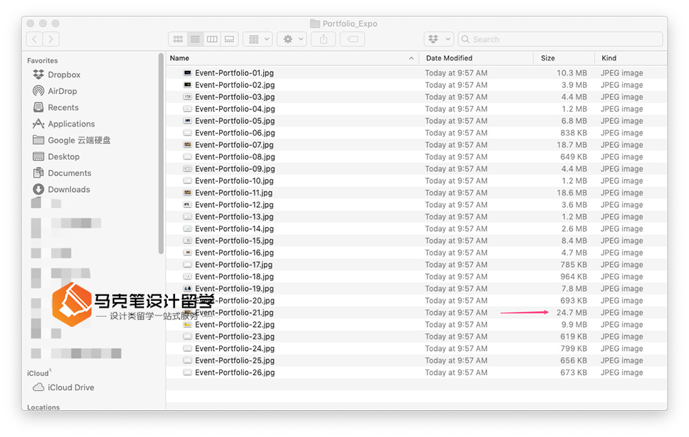Click the 18.7 MB size value
Screen dimensions: 689x437
(572, 145)
